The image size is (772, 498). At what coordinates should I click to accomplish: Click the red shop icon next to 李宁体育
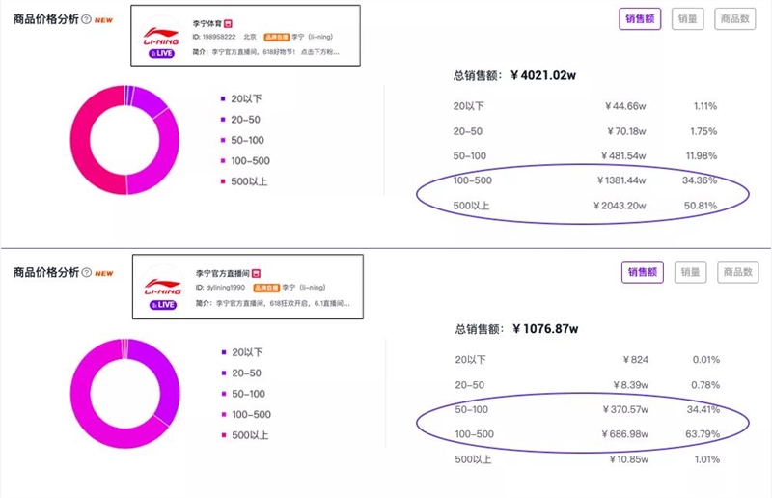pos(228,23)
